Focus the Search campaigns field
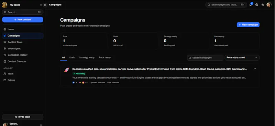Viewport: 275px width, 126px height. (x=205, y=58)
